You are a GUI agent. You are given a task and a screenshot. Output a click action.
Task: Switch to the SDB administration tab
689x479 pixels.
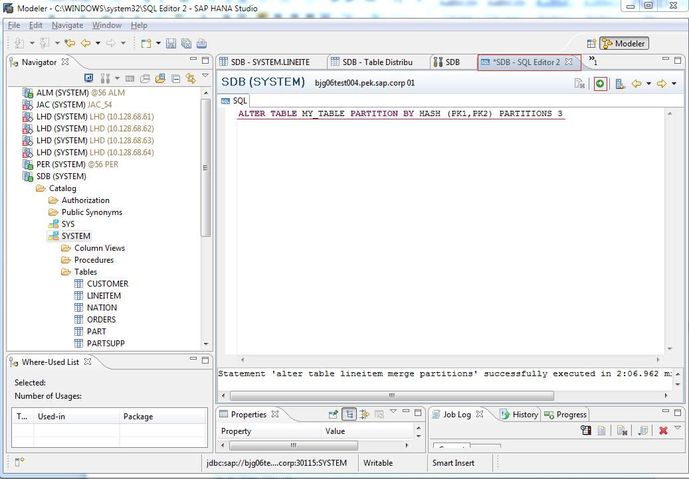point(452,62)
